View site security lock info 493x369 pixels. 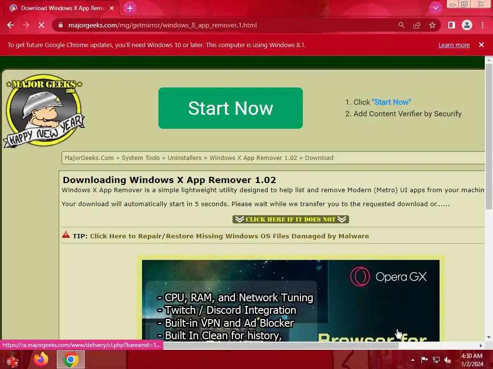(x=61, y=25)
